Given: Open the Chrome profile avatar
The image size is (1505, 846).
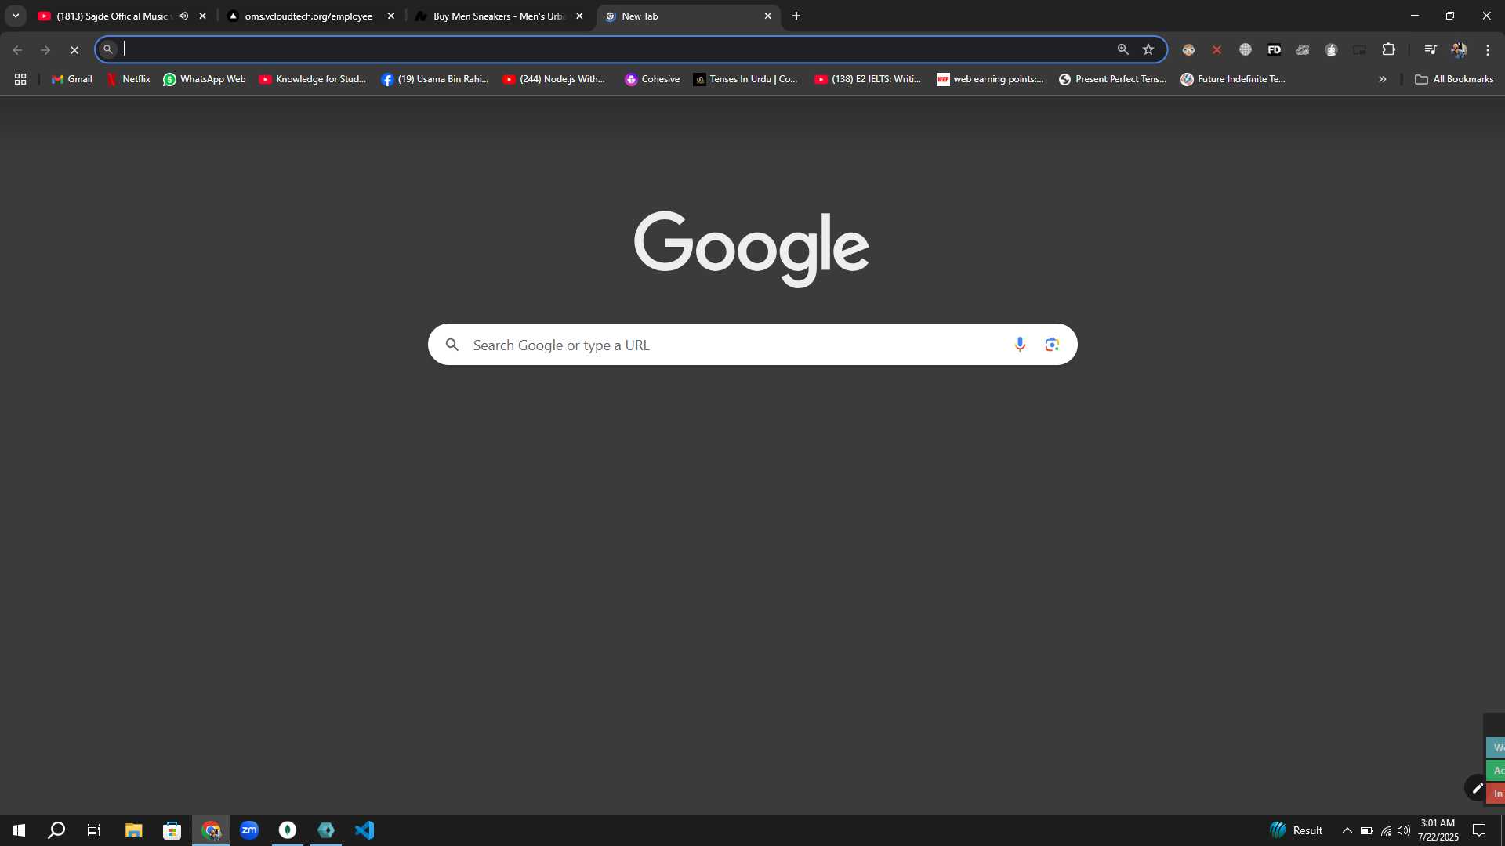Looking at the screenshot, I should [1459, 49].
